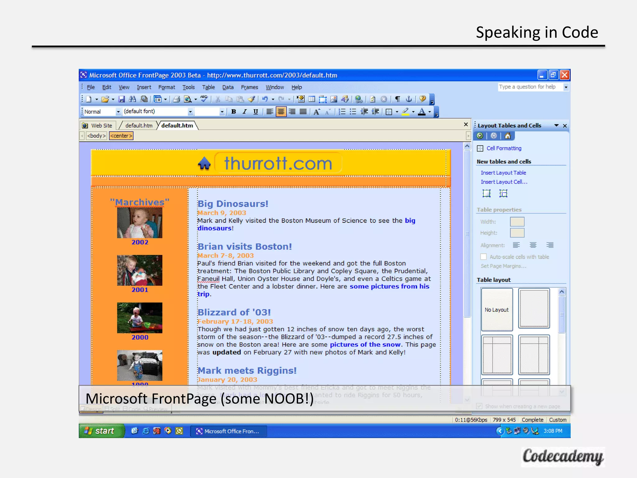Viewport: 637px width, 478px height.
Task: Toggle Bold formatting
Action: click(234, 112)
